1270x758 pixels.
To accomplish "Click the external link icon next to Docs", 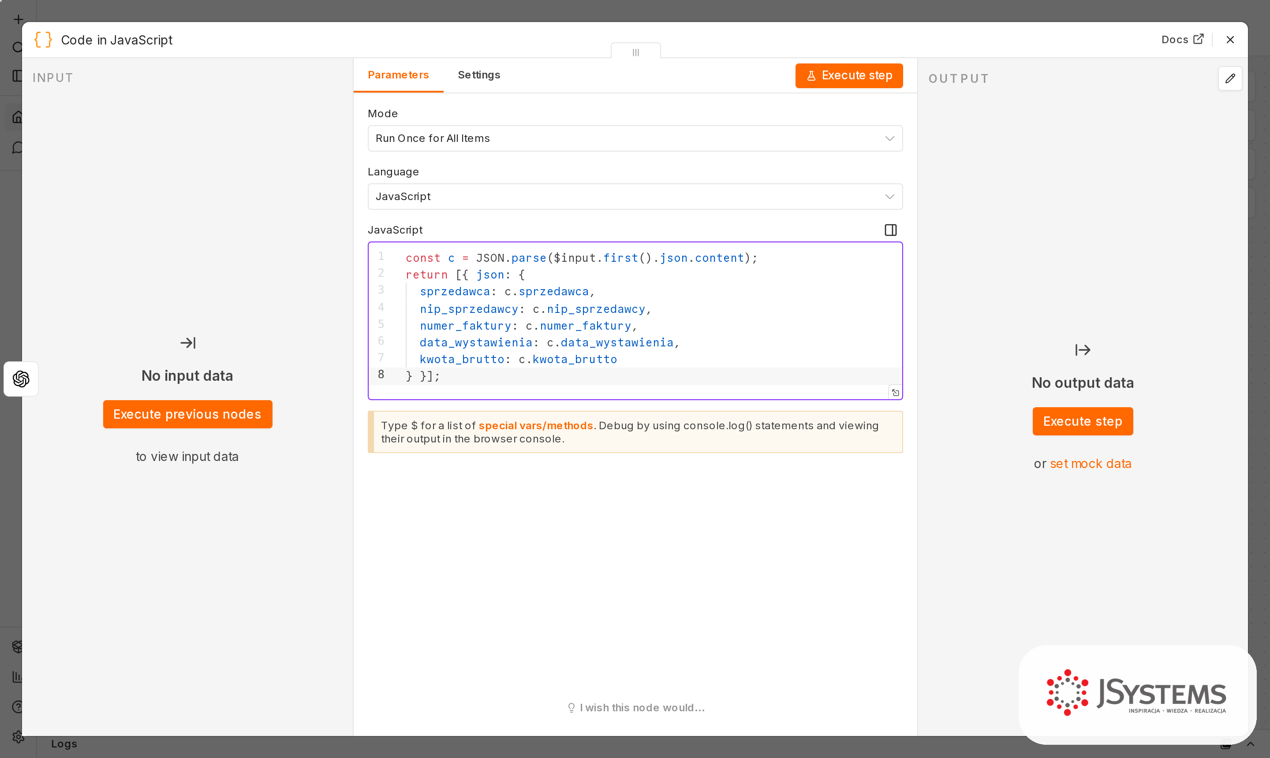I will pyautogui.click(x=1199, y=39).
